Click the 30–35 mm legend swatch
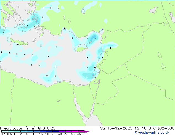 point(62,131)
